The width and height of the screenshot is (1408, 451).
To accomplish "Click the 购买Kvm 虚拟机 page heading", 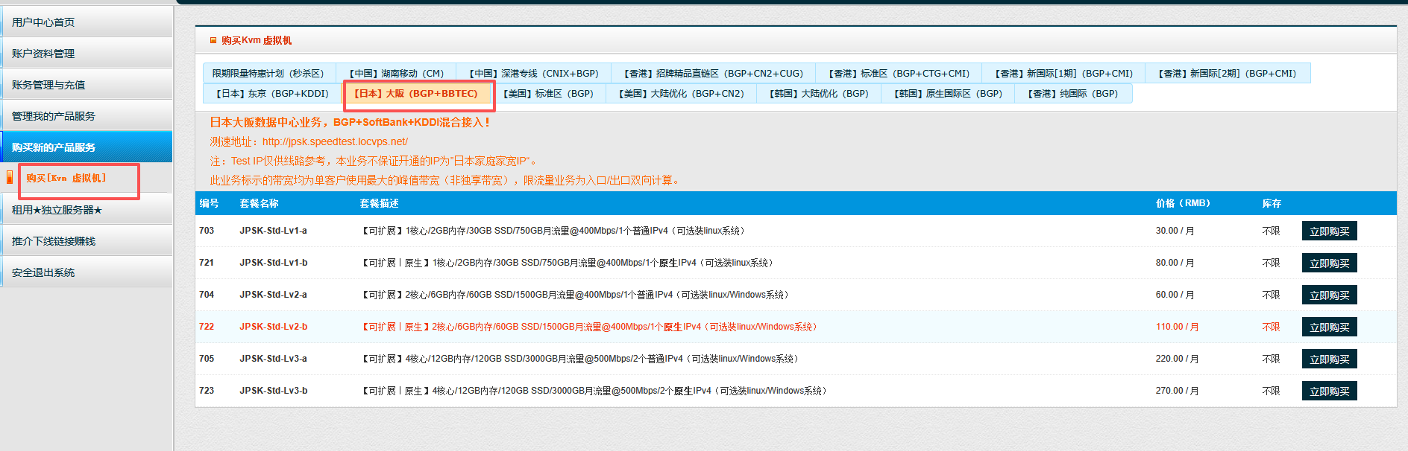I will coord(257,40).
